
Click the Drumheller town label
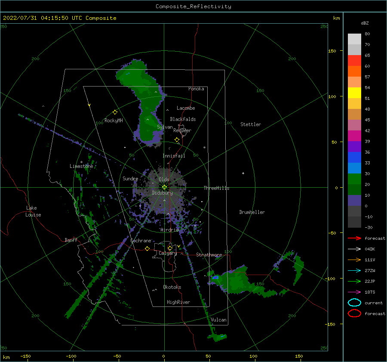252,212
